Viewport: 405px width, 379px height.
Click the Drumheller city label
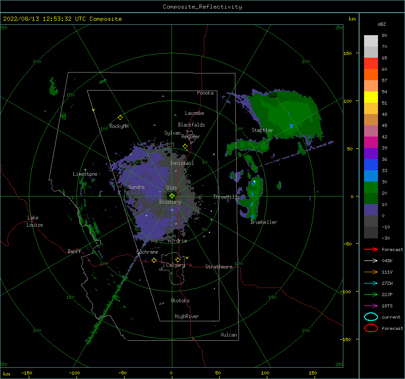264,222
